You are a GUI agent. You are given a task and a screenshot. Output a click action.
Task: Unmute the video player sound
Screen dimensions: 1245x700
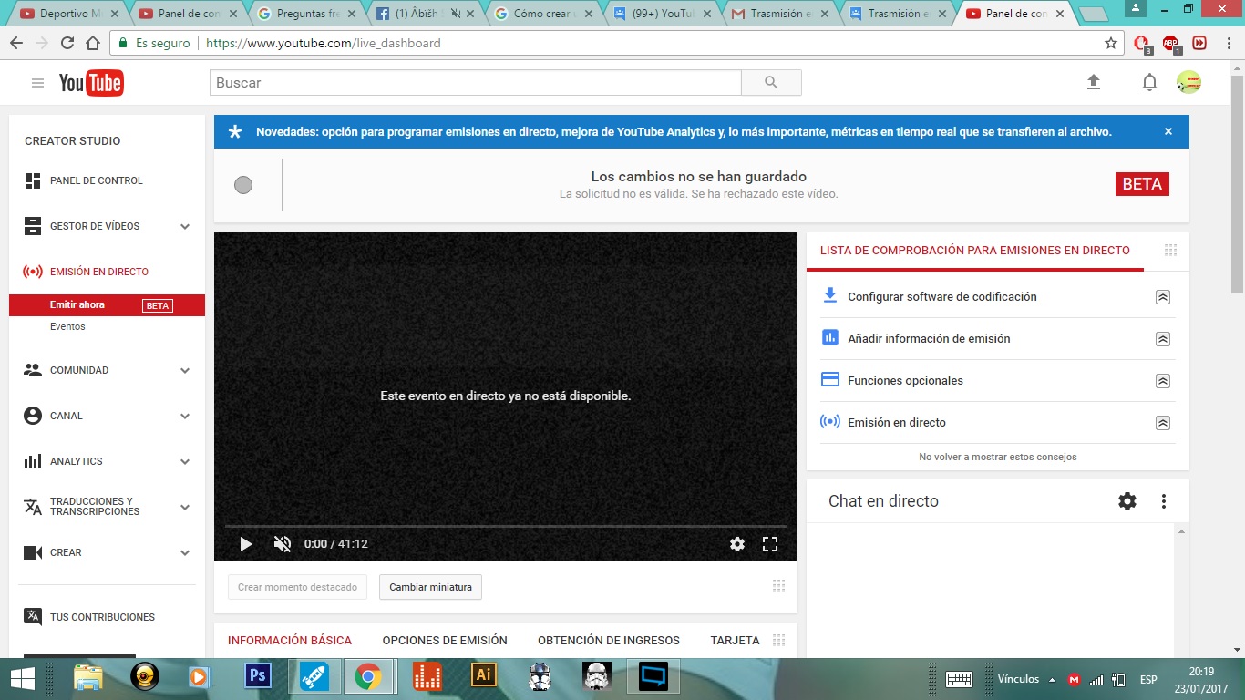tap(283, 544)
